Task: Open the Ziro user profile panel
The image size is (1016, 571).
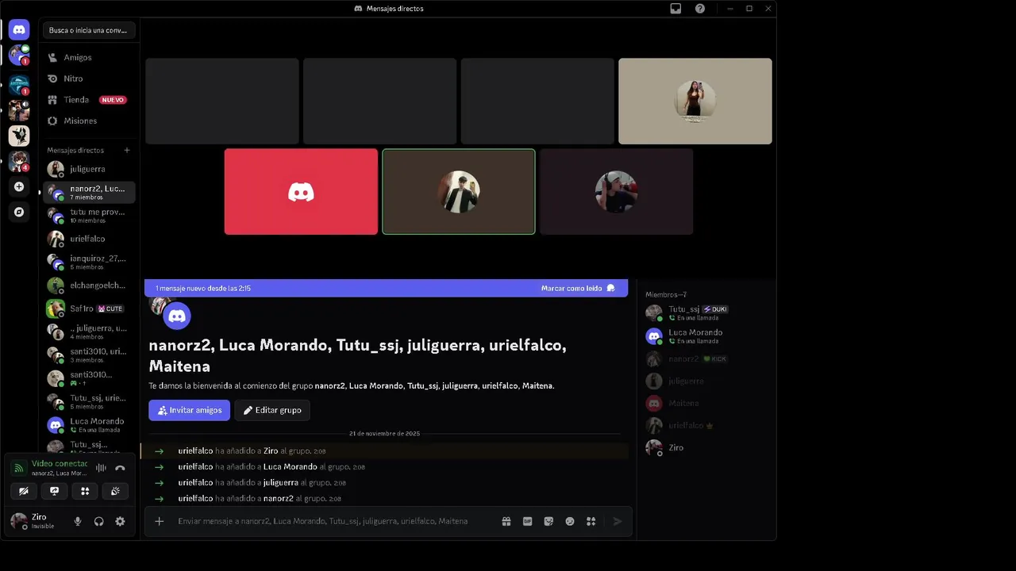Action: (x=38, y=521)
